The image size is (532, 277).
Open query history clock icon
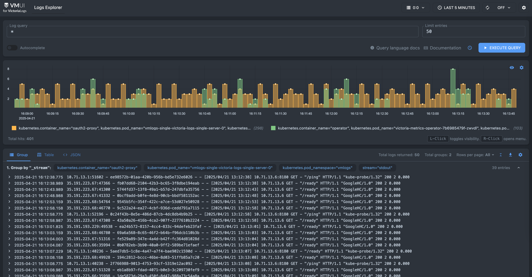click(470, 48)
